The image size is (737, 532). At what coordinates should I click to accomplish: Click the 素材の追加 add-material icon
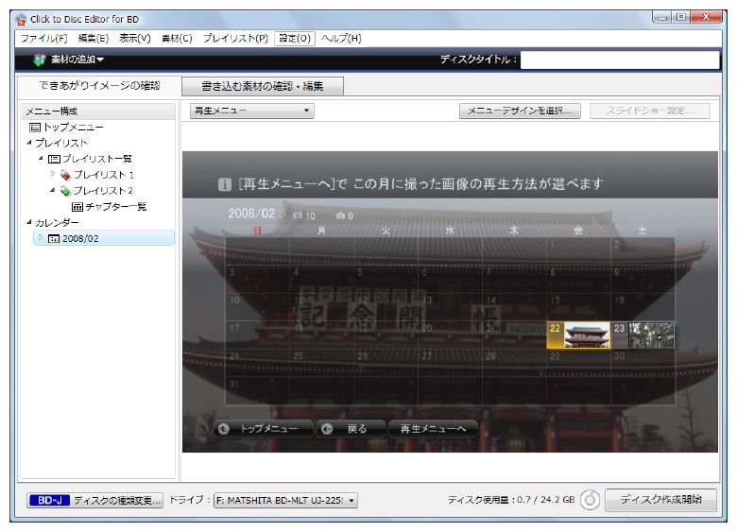39,60
